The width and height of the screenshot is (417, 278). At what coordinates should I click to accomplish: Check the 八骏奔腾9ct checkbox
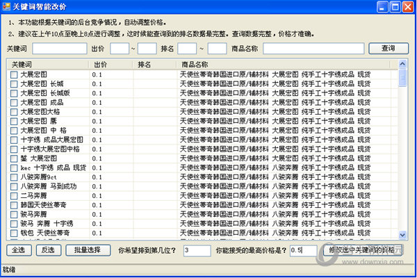pyautogui.click(x=14, y=177)
